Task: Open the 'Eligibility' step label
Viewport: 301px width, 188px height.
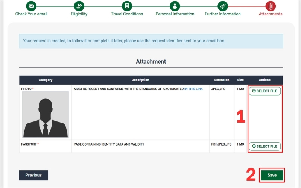Action: pos(79,14)
